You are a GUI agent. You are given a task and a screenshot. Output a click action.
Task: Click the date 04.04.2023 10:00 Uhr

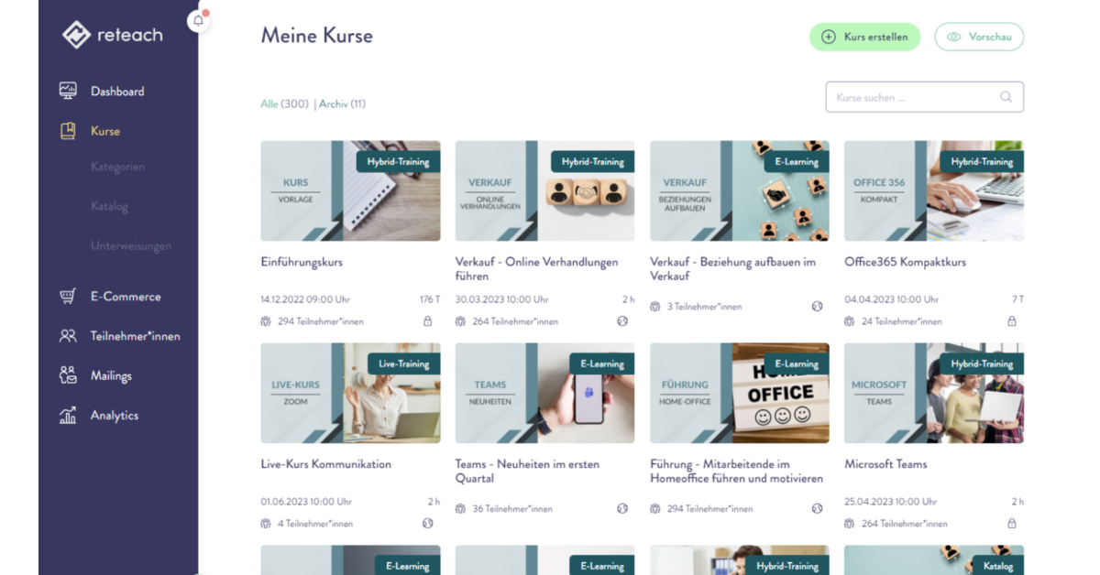coord(891,299)
